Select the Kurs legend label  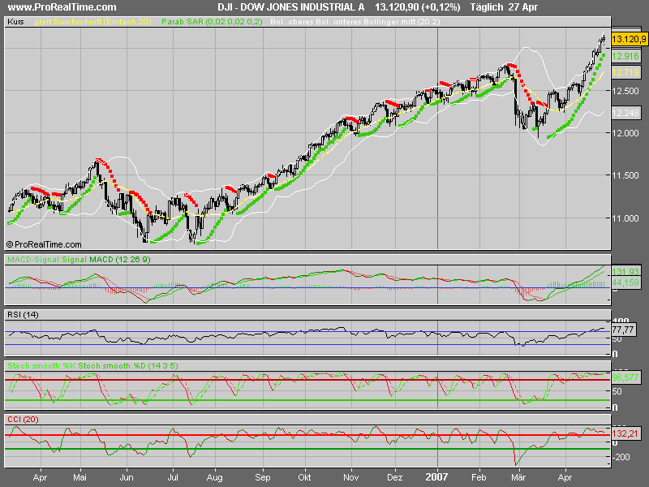pyautogui.click(x=15, y=22)
